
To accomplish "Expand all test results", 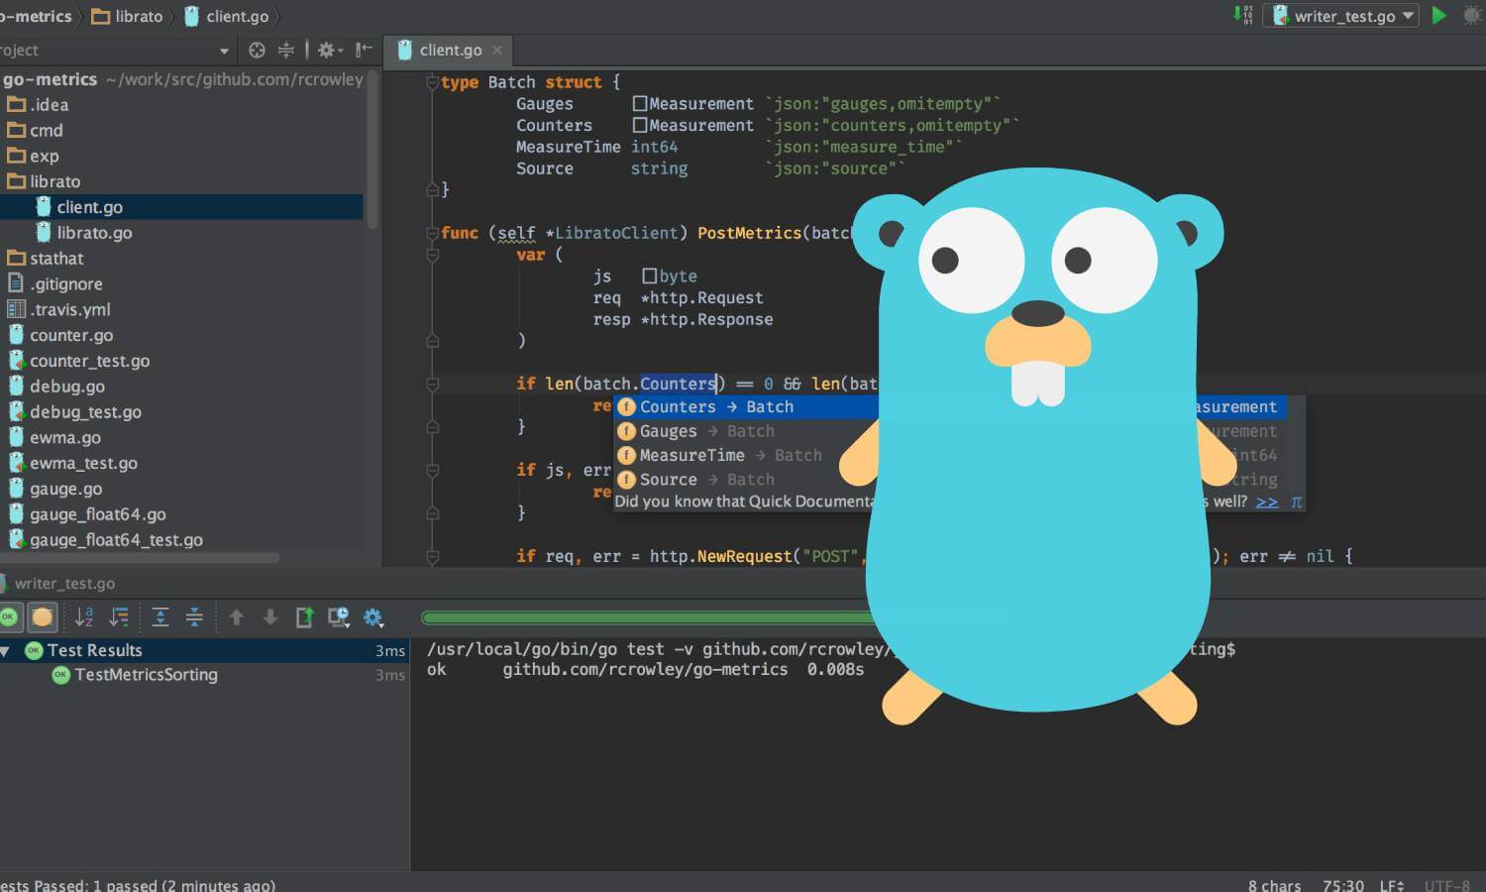I will click(x=160, y=617).
